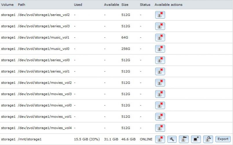Click the 256G size value for music_vol0

[x=126, y=49]
